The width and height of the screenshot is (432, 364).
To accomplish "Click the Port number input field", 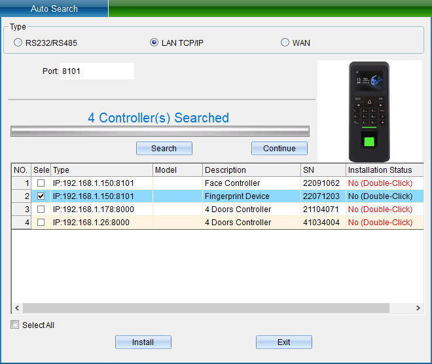I will click(x=97, y=71).
